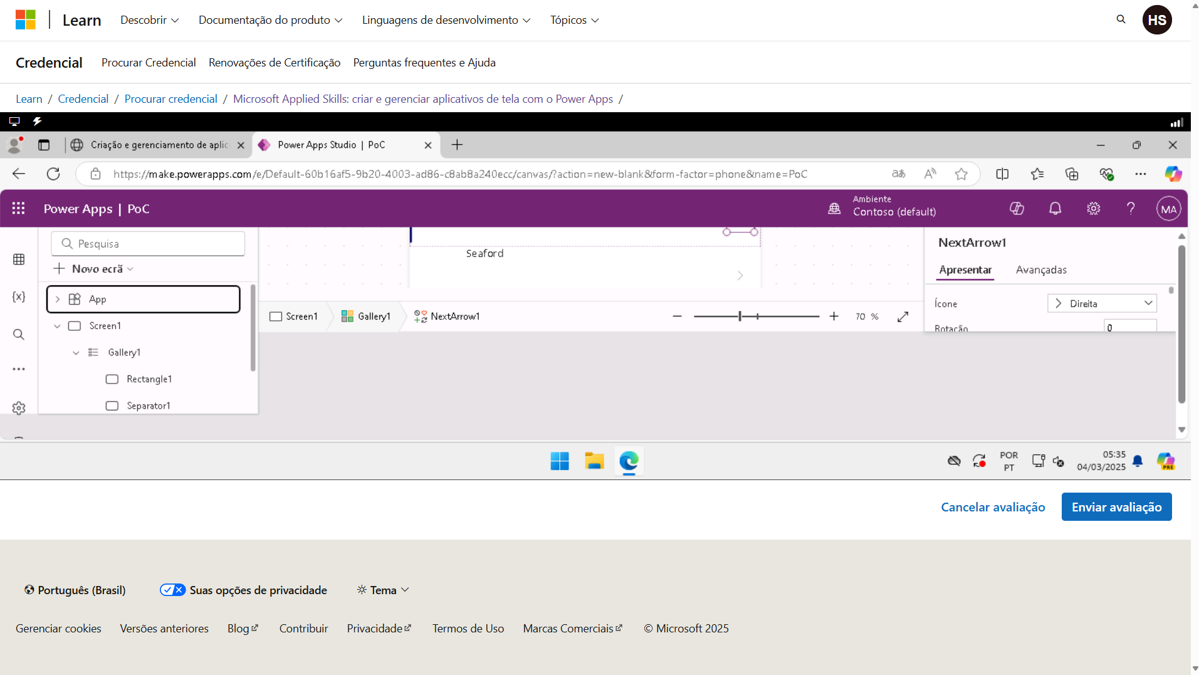Open Power Apps notifications bell
Screen dimensions: 1199x675
click(x=1055, y=209)
